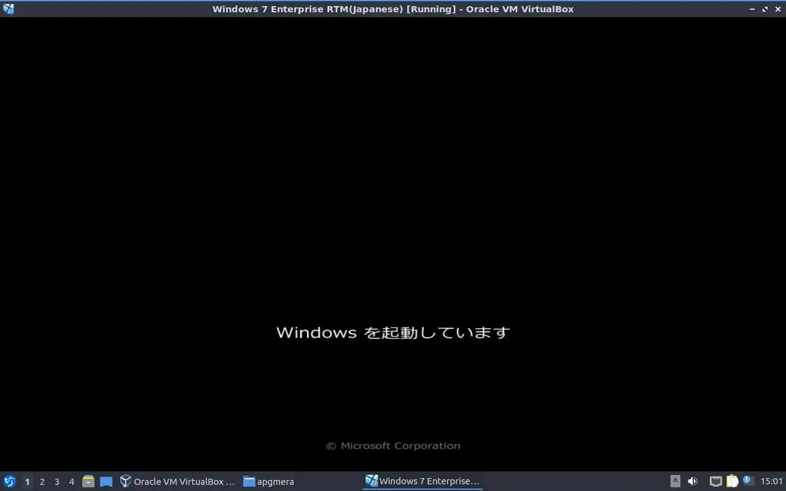Screen dimensions: 786x491
Task: Open the Lubuntu start menu
Action: [x=10, y=481]
